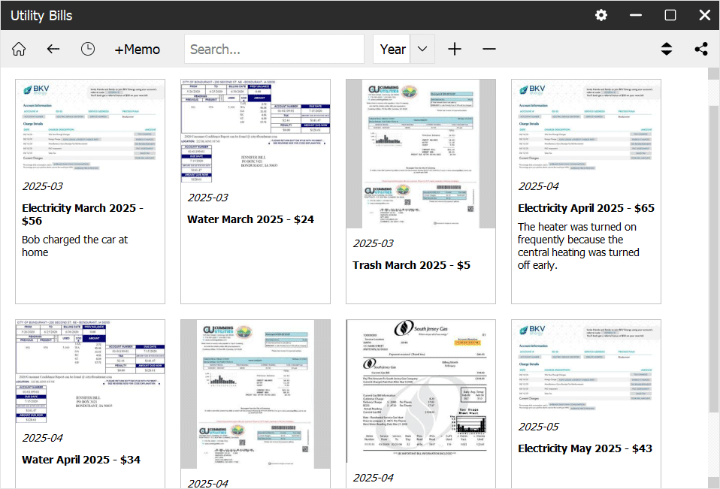Viewport: 720px width, 489px height.
Task: Open Water March 2025 bill image
Action: coord(256,131)
